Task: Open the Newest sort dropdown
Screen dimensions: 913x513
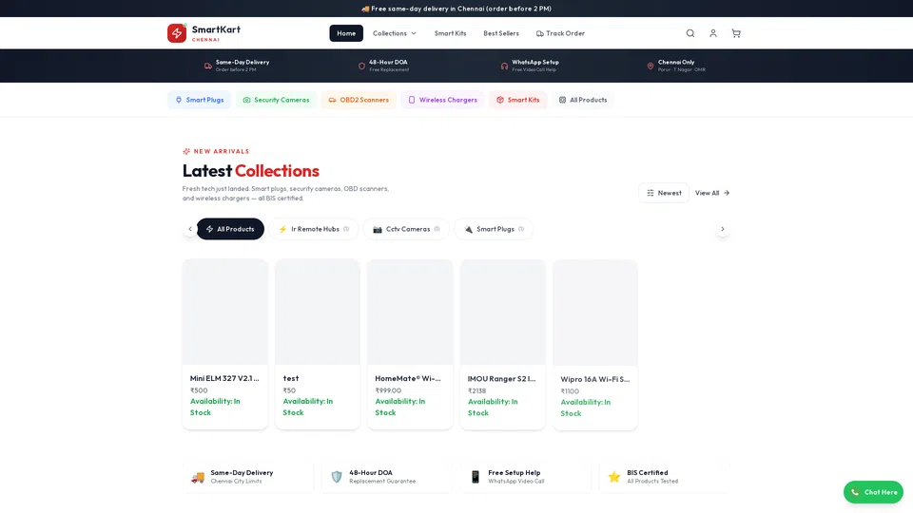Action: [x=664, y=193]
